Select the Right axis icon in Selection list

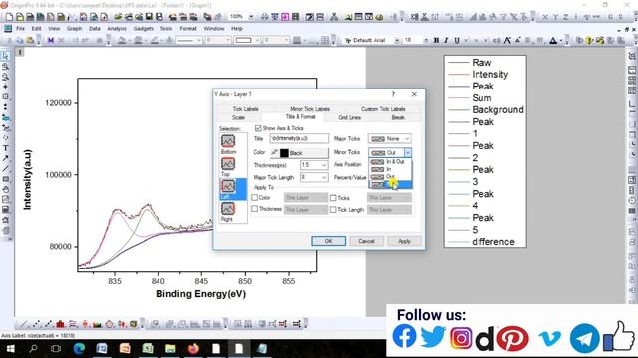pos(228,209)
